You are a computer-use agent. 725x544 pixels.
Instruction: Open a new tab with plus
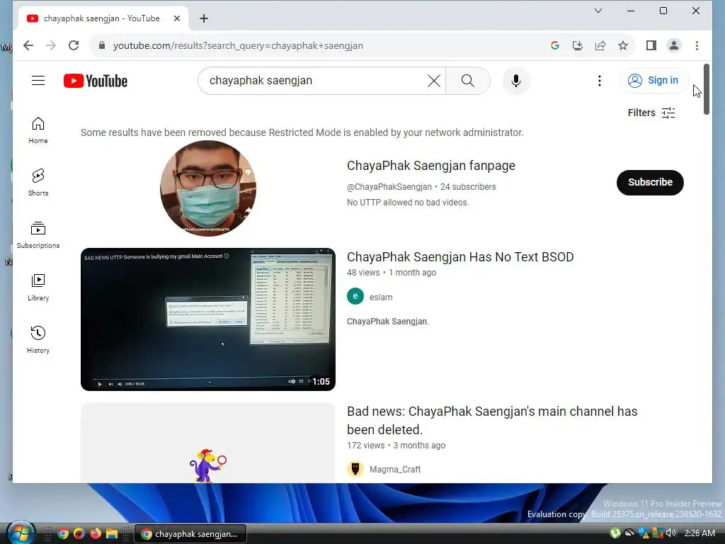pos(204,18)
